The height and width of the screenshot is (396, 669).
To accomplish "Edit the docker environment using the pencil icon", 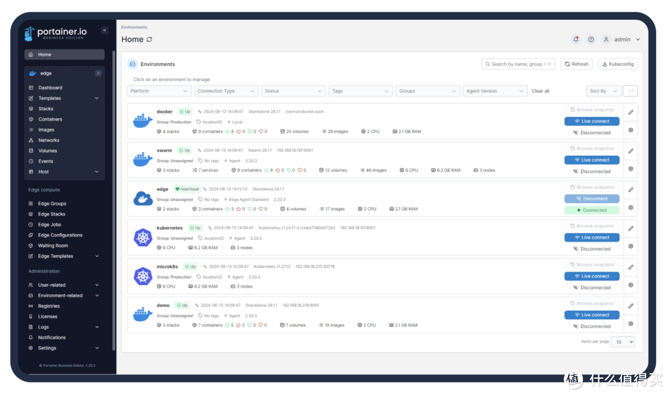I will (631, 111).
